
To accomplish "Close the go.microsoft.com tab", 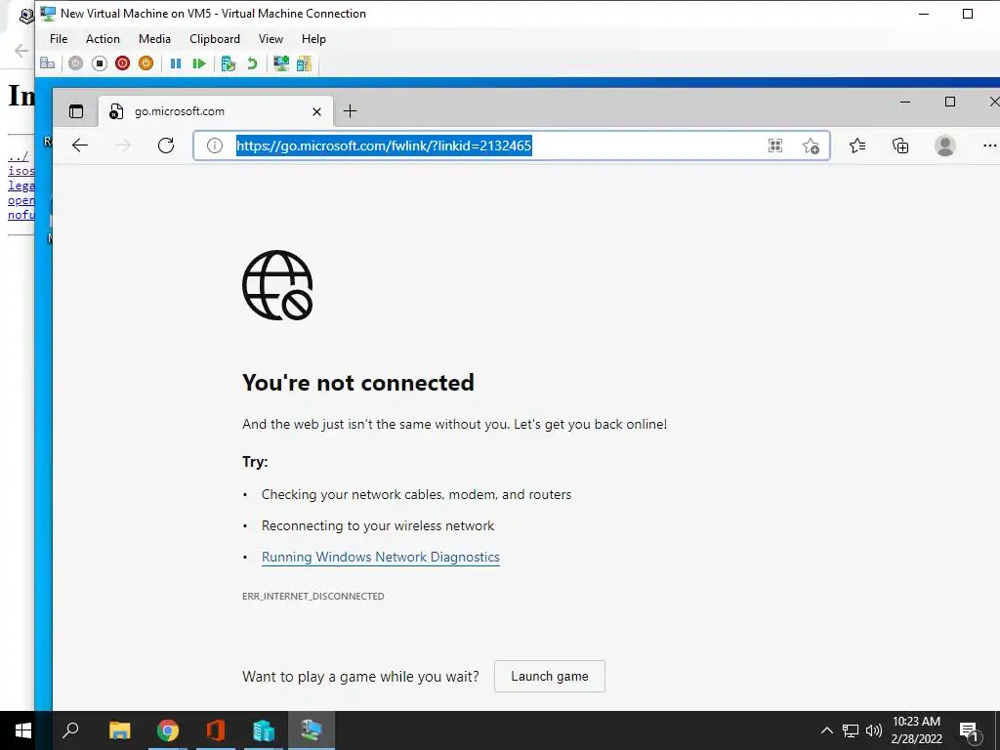I will 316,111.
